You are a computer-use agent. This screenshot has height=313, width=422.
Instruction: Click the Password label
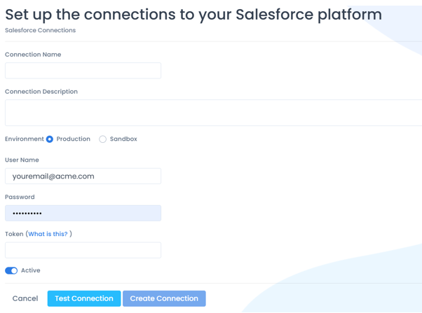[x=20, y=197]
